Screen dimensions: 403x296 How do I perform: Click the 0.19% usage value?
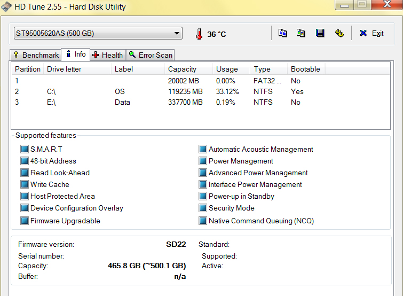point(226,102)
